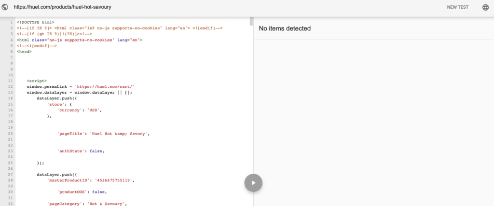
Task: Click the <head> tag line
Action: pos(24,52)
